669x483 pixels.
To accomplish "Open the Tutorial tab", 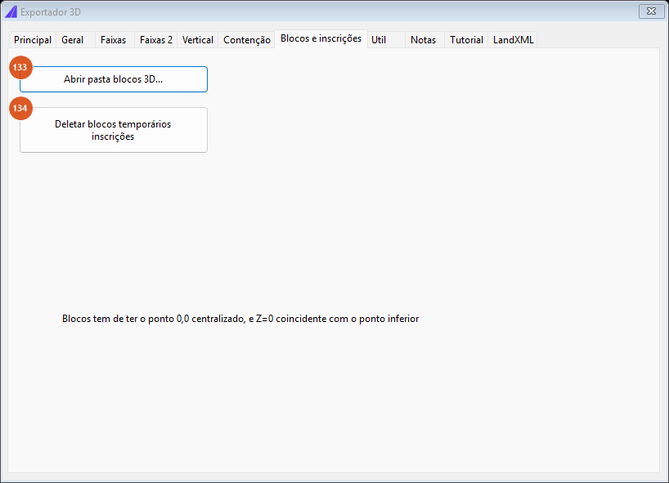I will click(x=466, y=40).
